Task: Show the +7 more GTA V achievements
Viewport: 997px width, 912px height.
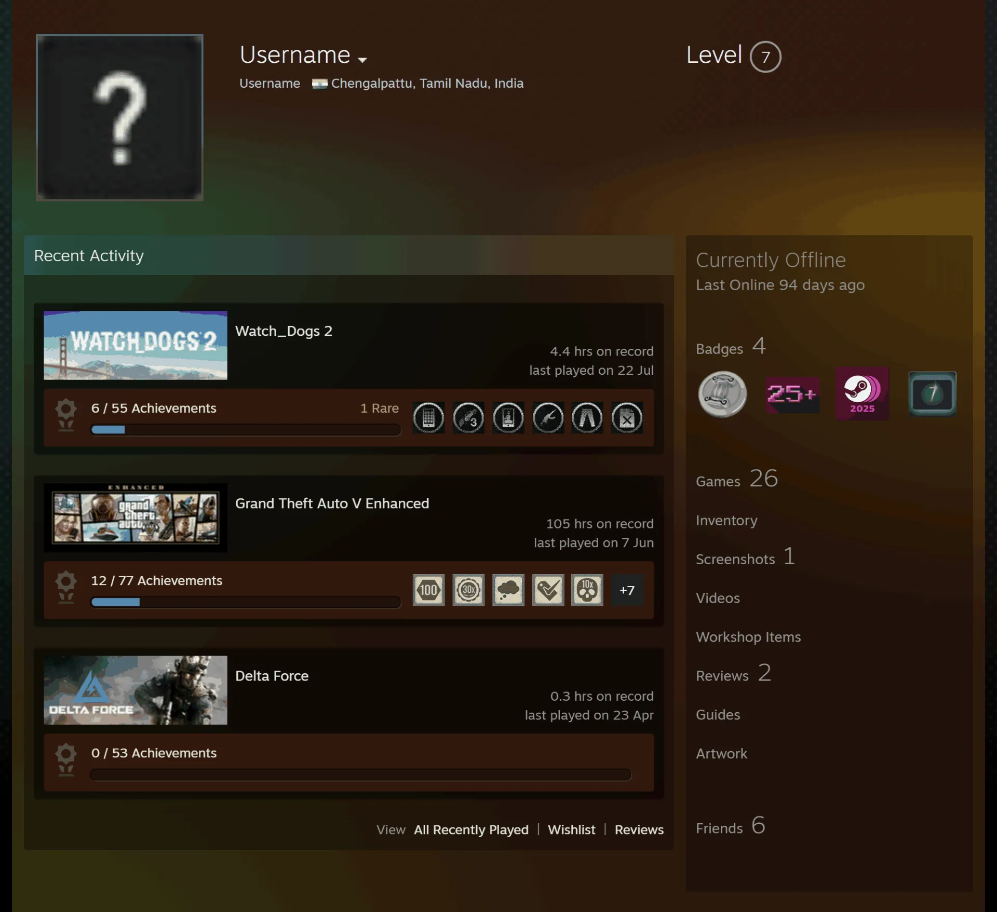Action: [627, 590]
